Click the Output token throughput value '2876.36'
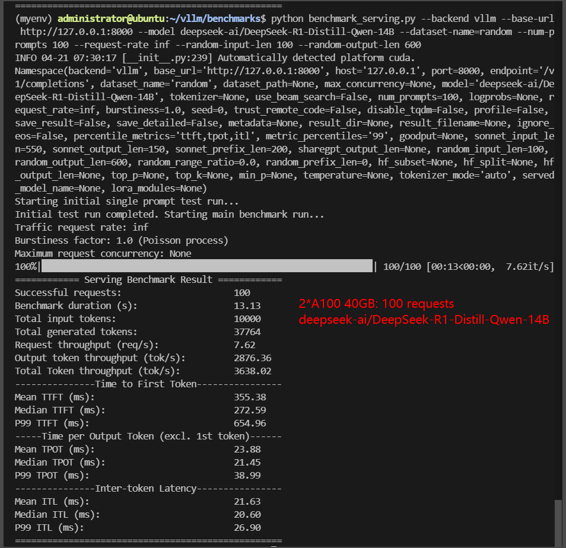The image size is (566, 548). [253, 358]
